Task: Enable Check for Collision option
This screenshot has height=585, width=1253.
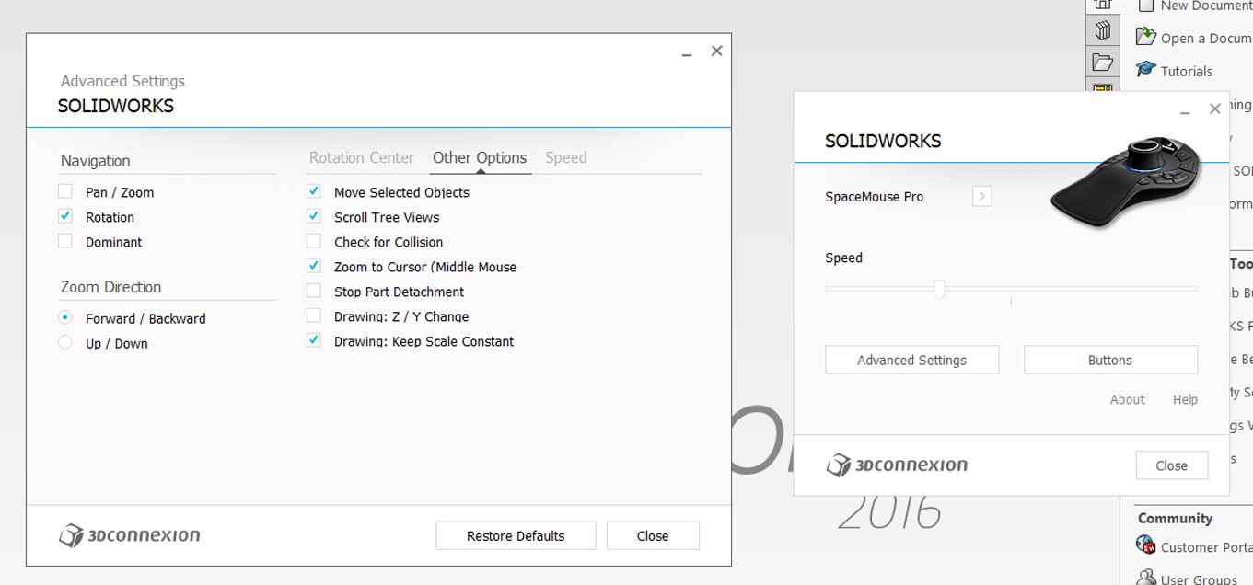Action: [314, 241]
